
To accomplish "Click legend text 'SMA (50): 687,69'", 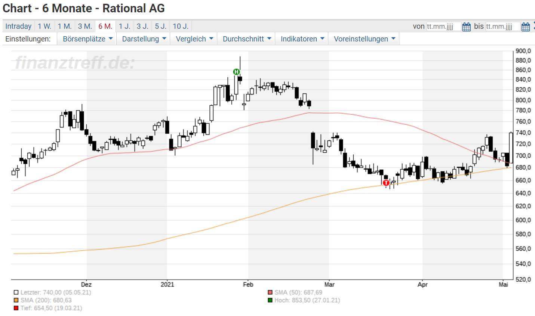I will click(x=298, y=292).
